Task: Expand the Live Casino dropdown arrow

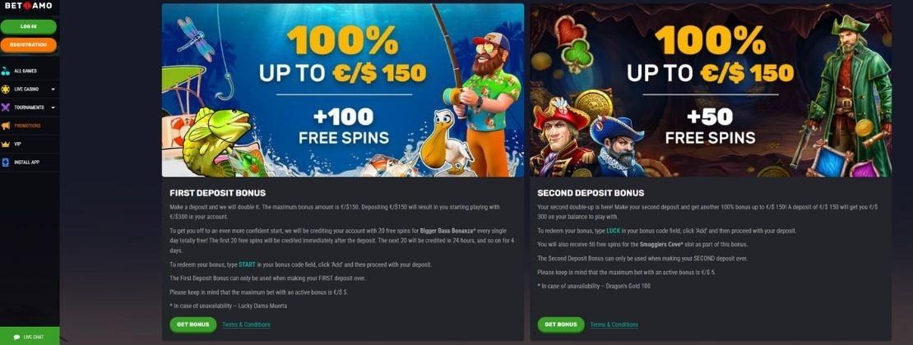Action: coord(53,90)
